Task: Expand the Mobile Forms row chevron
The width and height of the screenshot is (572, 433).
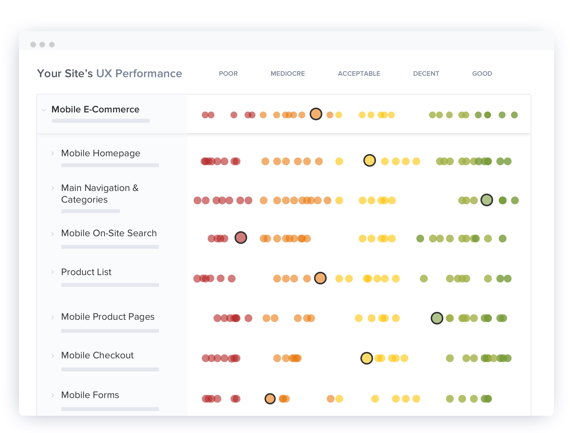Action: tap(52, 395)
